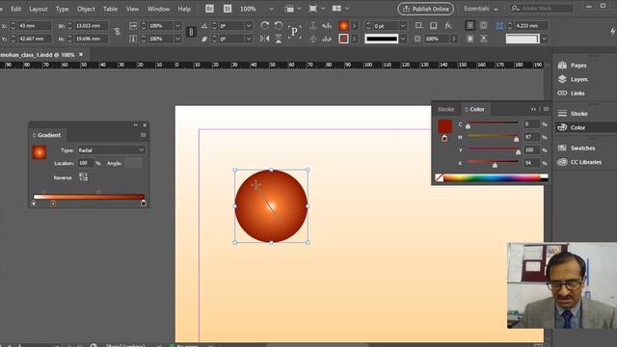Open the Type menu
The width and height of the screenshot is (617, 347).
click(x=62, y=9)
